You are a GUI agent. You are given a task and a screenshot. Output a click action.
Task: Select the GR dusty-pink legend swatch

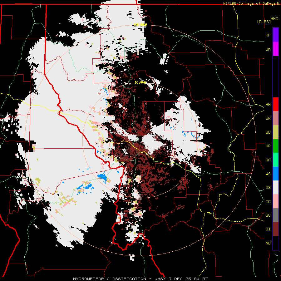[276, 118]
